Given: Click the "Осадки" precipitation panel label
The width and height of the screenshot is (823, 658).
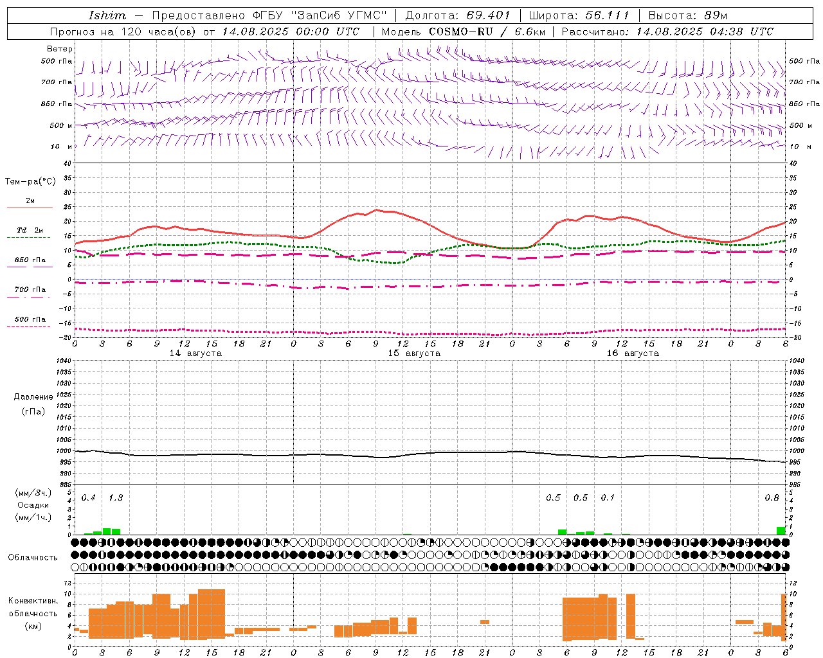Looking at the screenshot, I should (x=33, y=505).
